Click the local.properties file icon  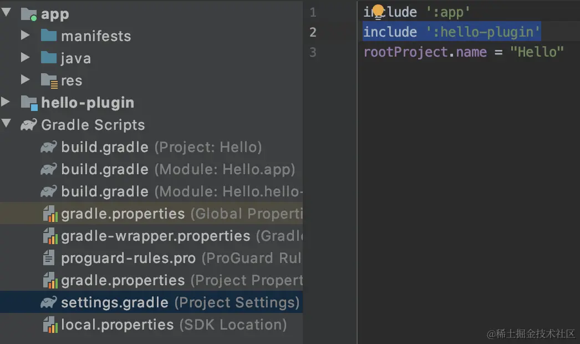[x=50, y=325]
